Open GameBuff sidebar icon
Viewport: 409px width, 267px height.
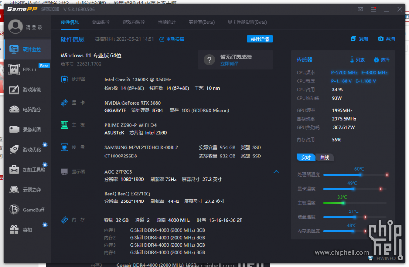pyautogui.click(x=14, y=210)
